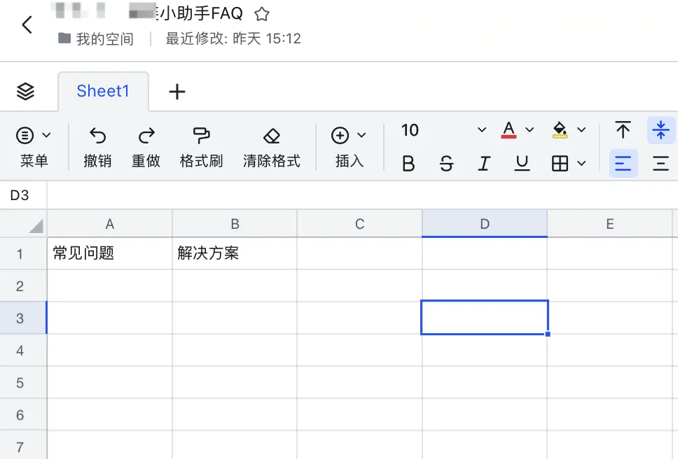Click the undo (撤销) icon

coord(97,136)
